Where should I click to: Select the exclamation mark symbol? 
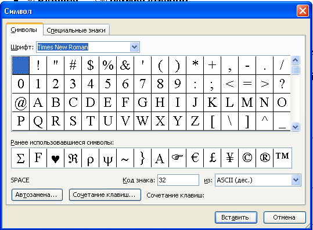(38, 65)
